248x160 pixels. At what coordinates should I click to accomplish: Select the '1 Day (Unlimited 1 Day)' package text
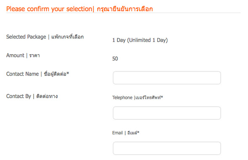point(140,40)
